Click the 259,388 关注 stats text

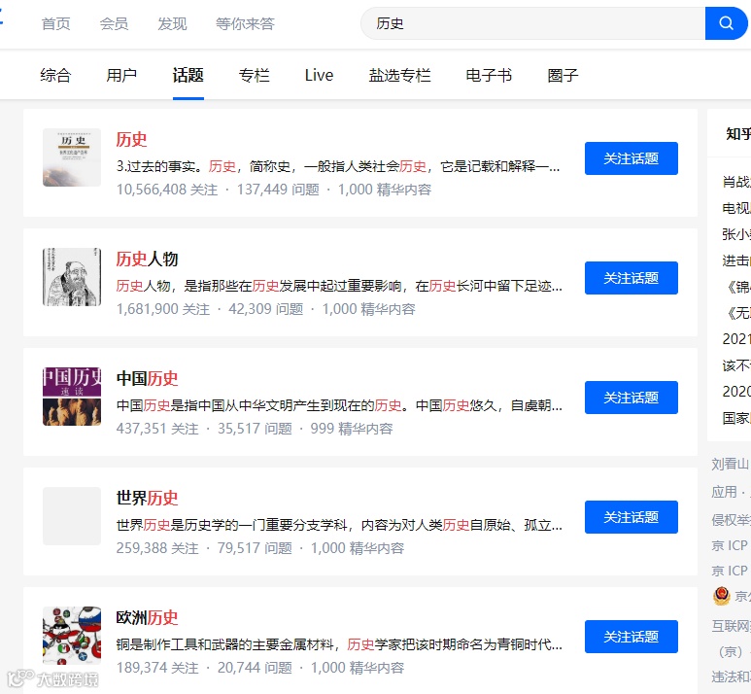click(x=157, y=548)
